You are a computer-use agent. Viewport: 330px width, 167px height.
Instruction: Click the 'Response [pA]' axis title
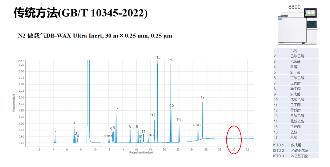[14, 103]
